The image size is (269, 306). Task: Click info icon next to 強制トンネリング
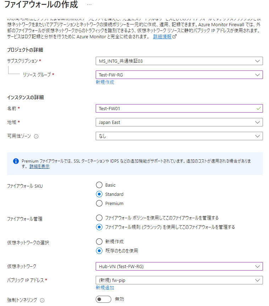point(42,300)
